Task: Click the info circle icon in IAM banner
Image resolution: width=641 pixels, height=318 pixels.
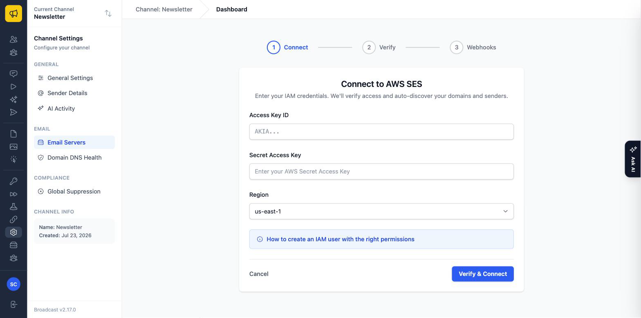Action: click(260, 239)
